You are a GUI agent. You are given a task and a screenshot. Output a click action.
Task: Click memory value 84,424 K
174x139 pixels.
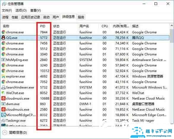pos(122,32)
